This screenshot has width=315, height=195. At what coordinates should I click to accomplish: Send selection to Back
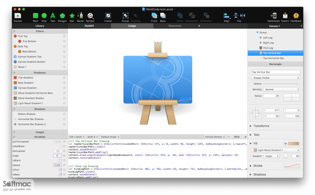(163, 17)
